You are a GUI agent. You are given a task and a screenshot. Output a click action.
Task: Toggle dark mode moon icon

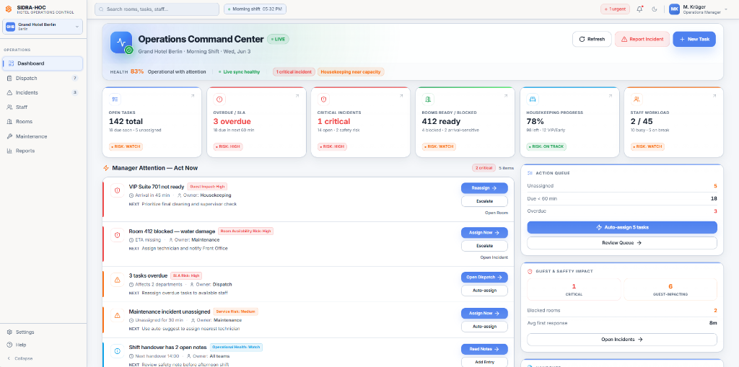(654, 9)
